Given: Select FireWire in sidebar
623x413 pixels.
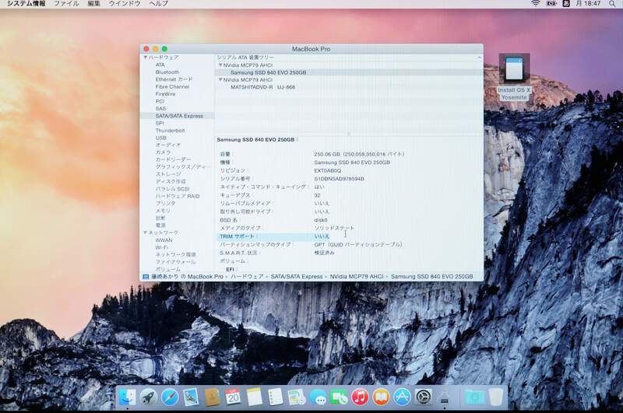Looking at the screenshot, I should click(165, 94).
